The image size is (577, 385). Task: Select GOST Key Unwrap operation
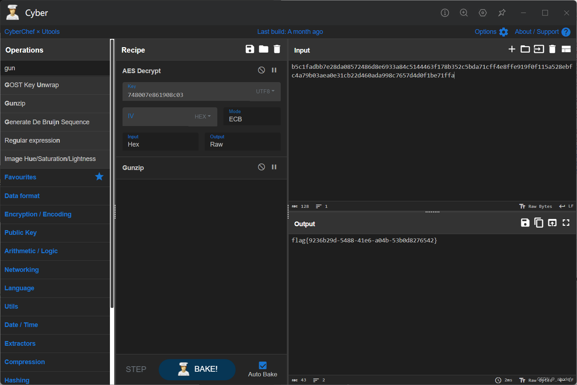[x=55, y=85]
